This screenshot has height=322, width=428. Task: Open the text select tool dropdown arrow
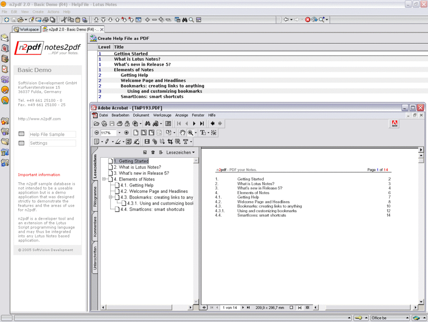[x=208, y=133]
